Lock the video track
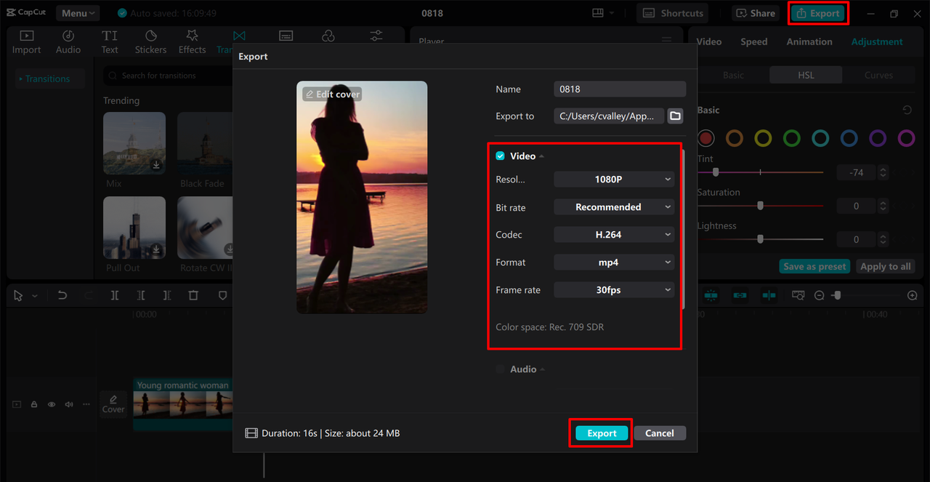Screen dimensions: 930x482 (34, 404)
